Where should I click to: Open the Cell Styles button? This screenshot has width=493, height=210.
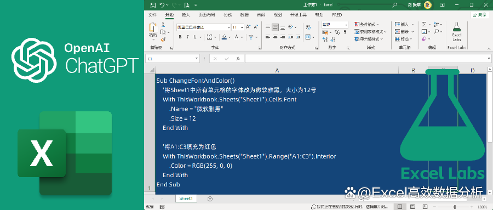point(369,39)
